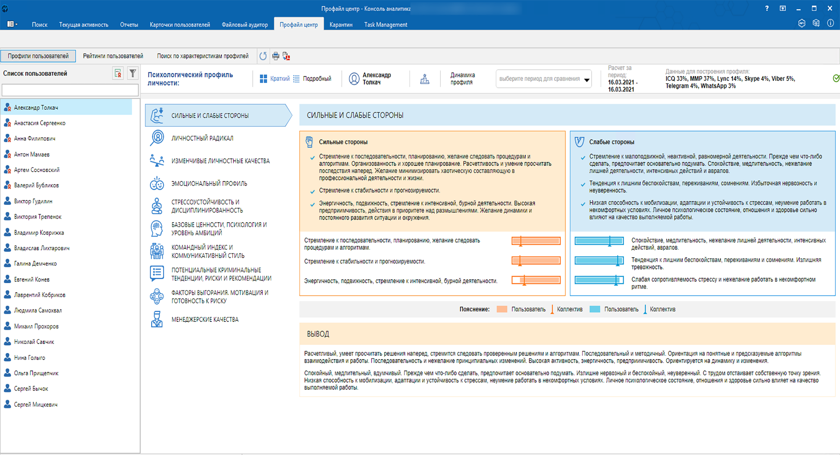Screen dimensions: 840x455
Task: Switch profile view to Краткий
Action: click(x=279, y=78)
